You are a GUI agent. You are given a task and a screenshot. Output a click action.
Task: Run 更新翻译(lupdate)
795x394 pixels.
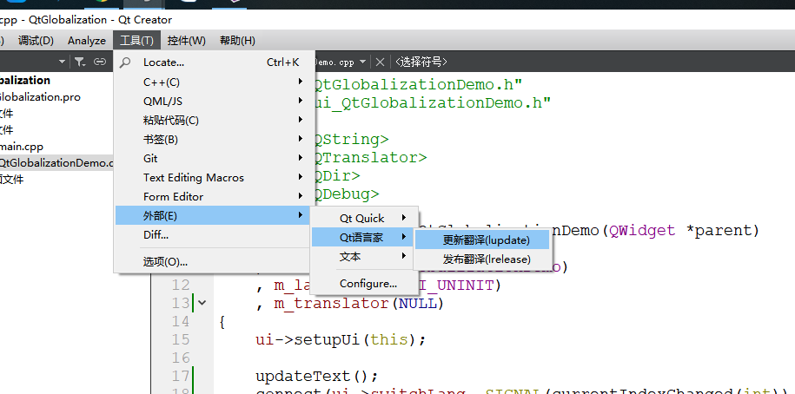[x=482, y=240]
